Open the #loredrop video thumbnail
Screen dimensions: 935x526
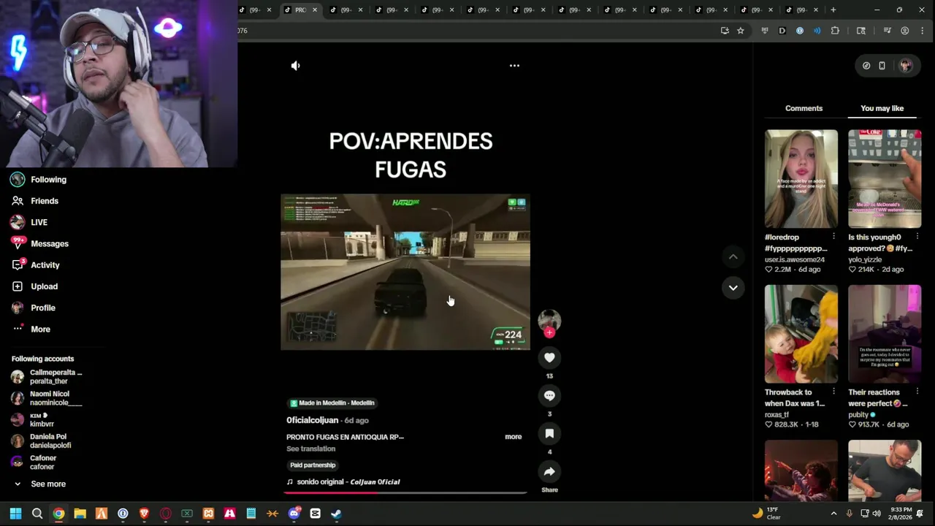pyautogui.click(x=801, y=179)
